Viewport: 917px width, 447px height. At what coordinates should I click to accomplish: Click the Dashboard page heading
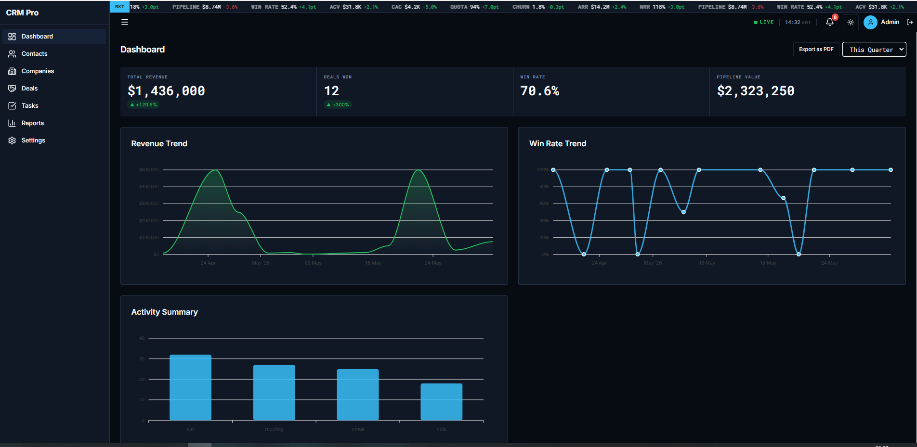coord(143,50)
